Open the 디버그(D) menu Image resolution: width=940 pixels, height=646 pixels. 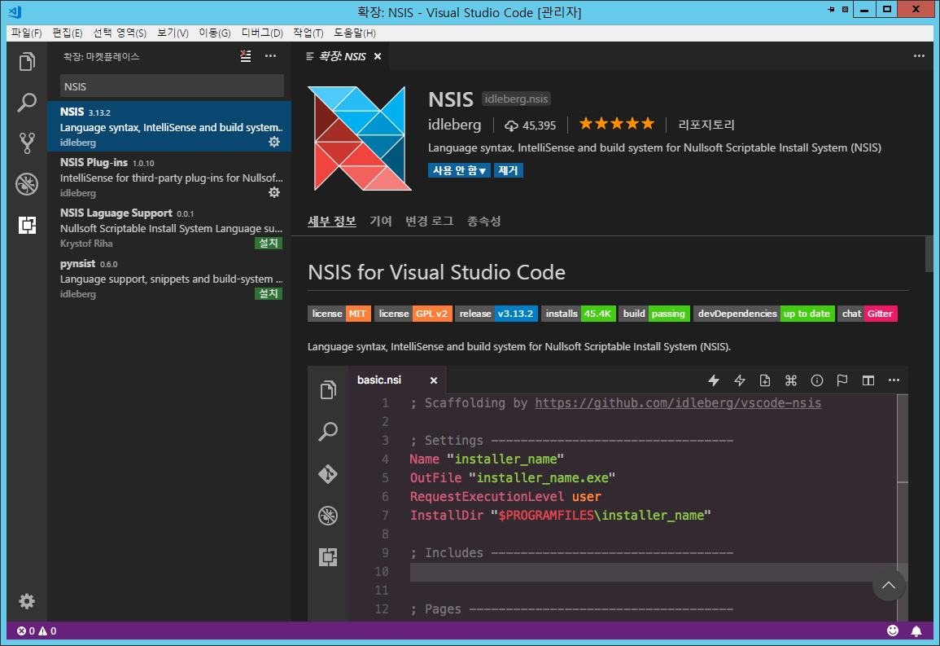tap(262, 33)
